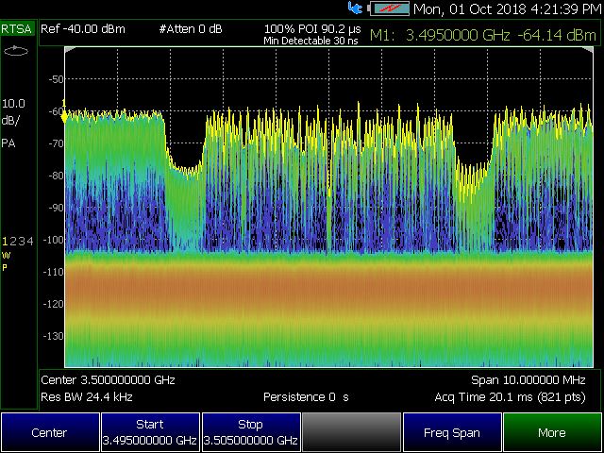Click the blue connection icon in top bar
Screen dimensions: 604x453
[x=355, y=8]
